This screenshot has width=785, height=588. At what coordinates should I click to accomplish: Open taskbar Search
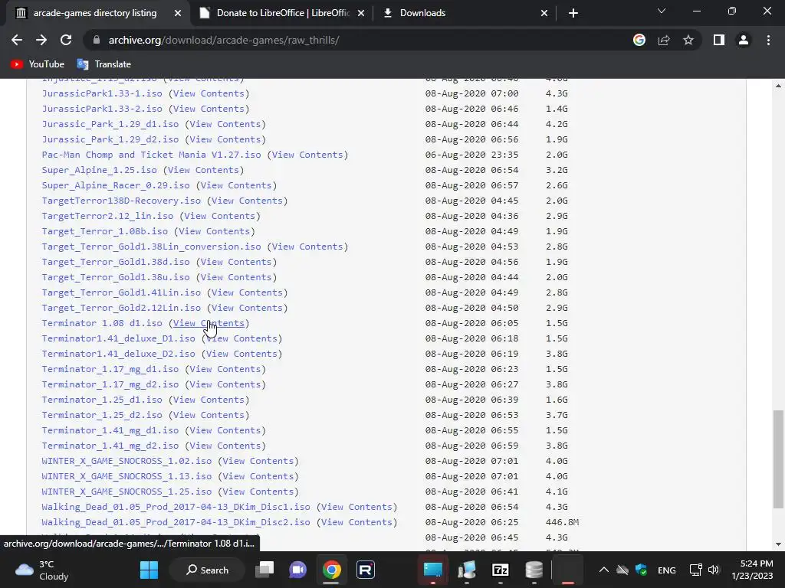207,570
